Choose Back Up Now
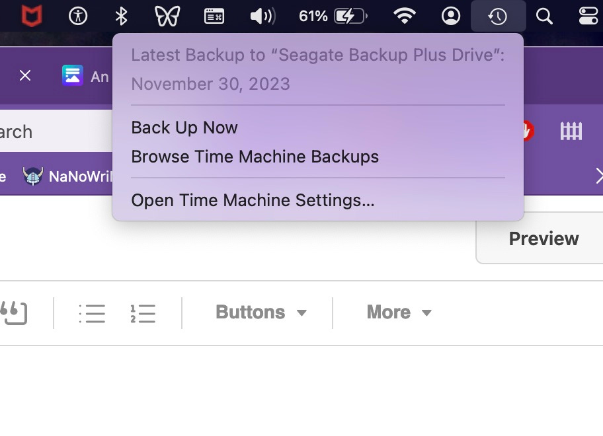The image size is (603, 436). coord(317,127)
